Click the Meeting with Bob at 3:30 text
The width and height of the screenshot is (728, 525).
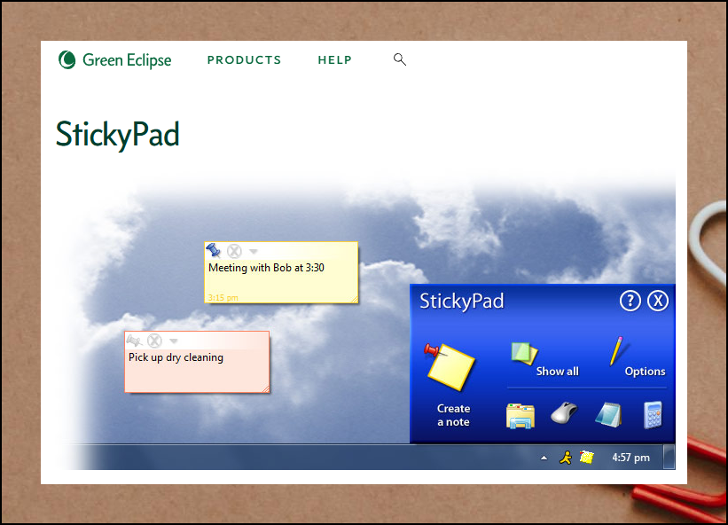266,268
